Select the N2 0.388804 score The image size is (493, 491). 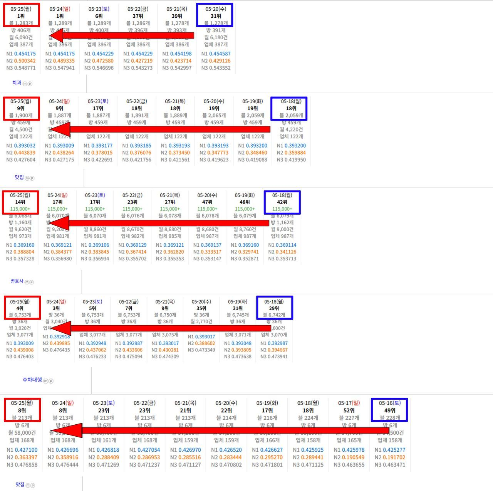pos(20,252)
